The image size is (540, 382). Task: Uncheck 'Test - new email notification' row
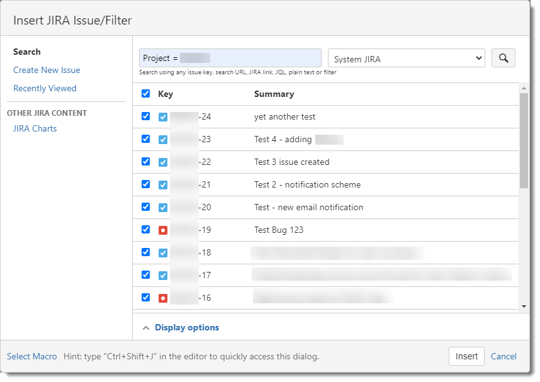point(145,206)
